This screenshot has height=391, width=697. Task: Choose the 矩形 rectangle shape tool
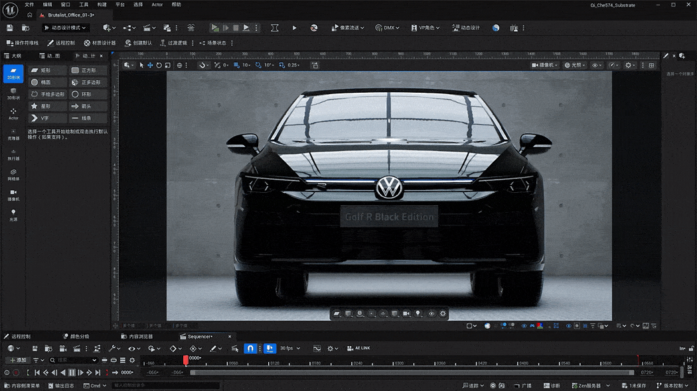point(47,70)
